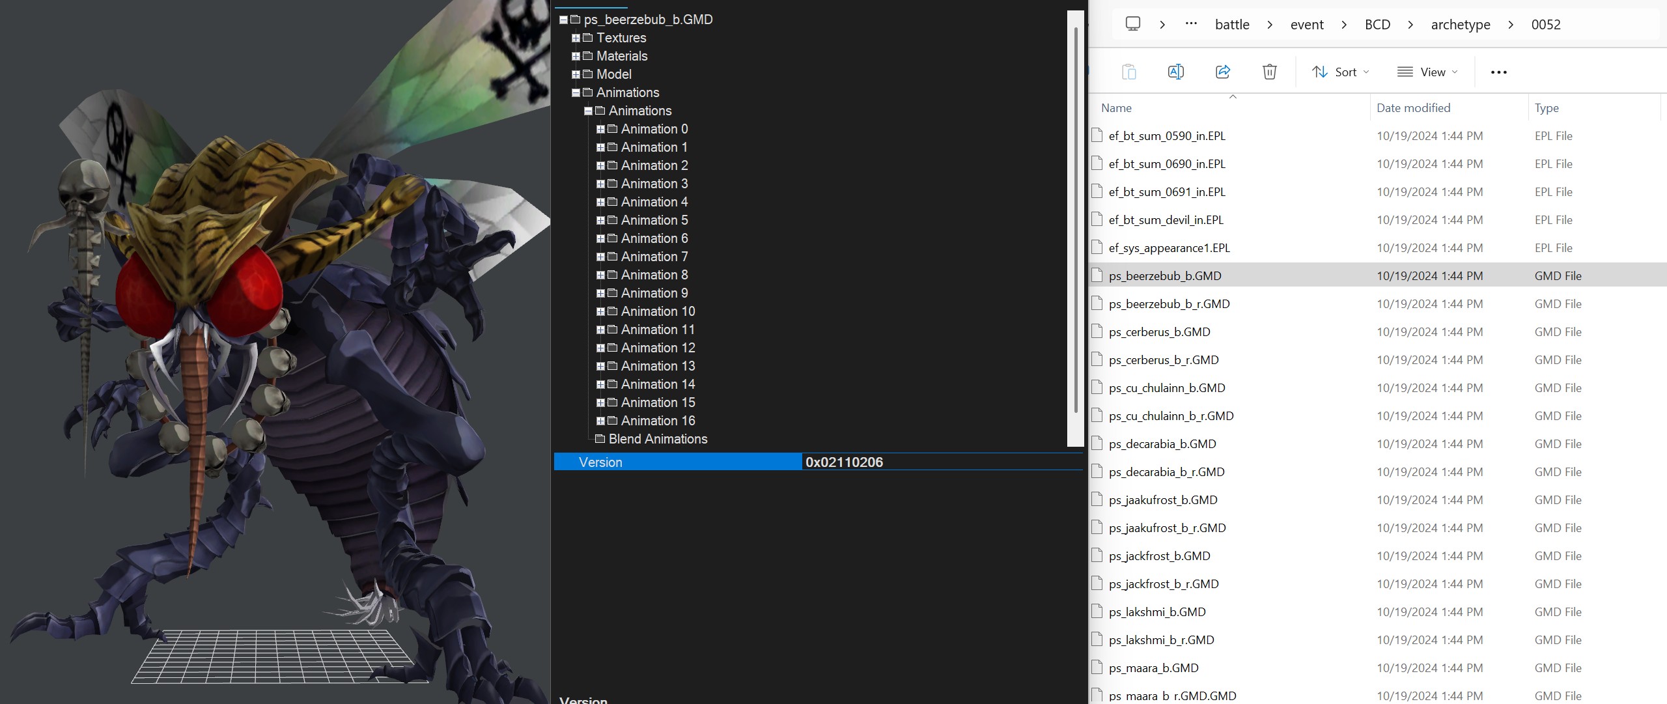
Task: Collapse the nested Animations node
Action: point(589,111)
